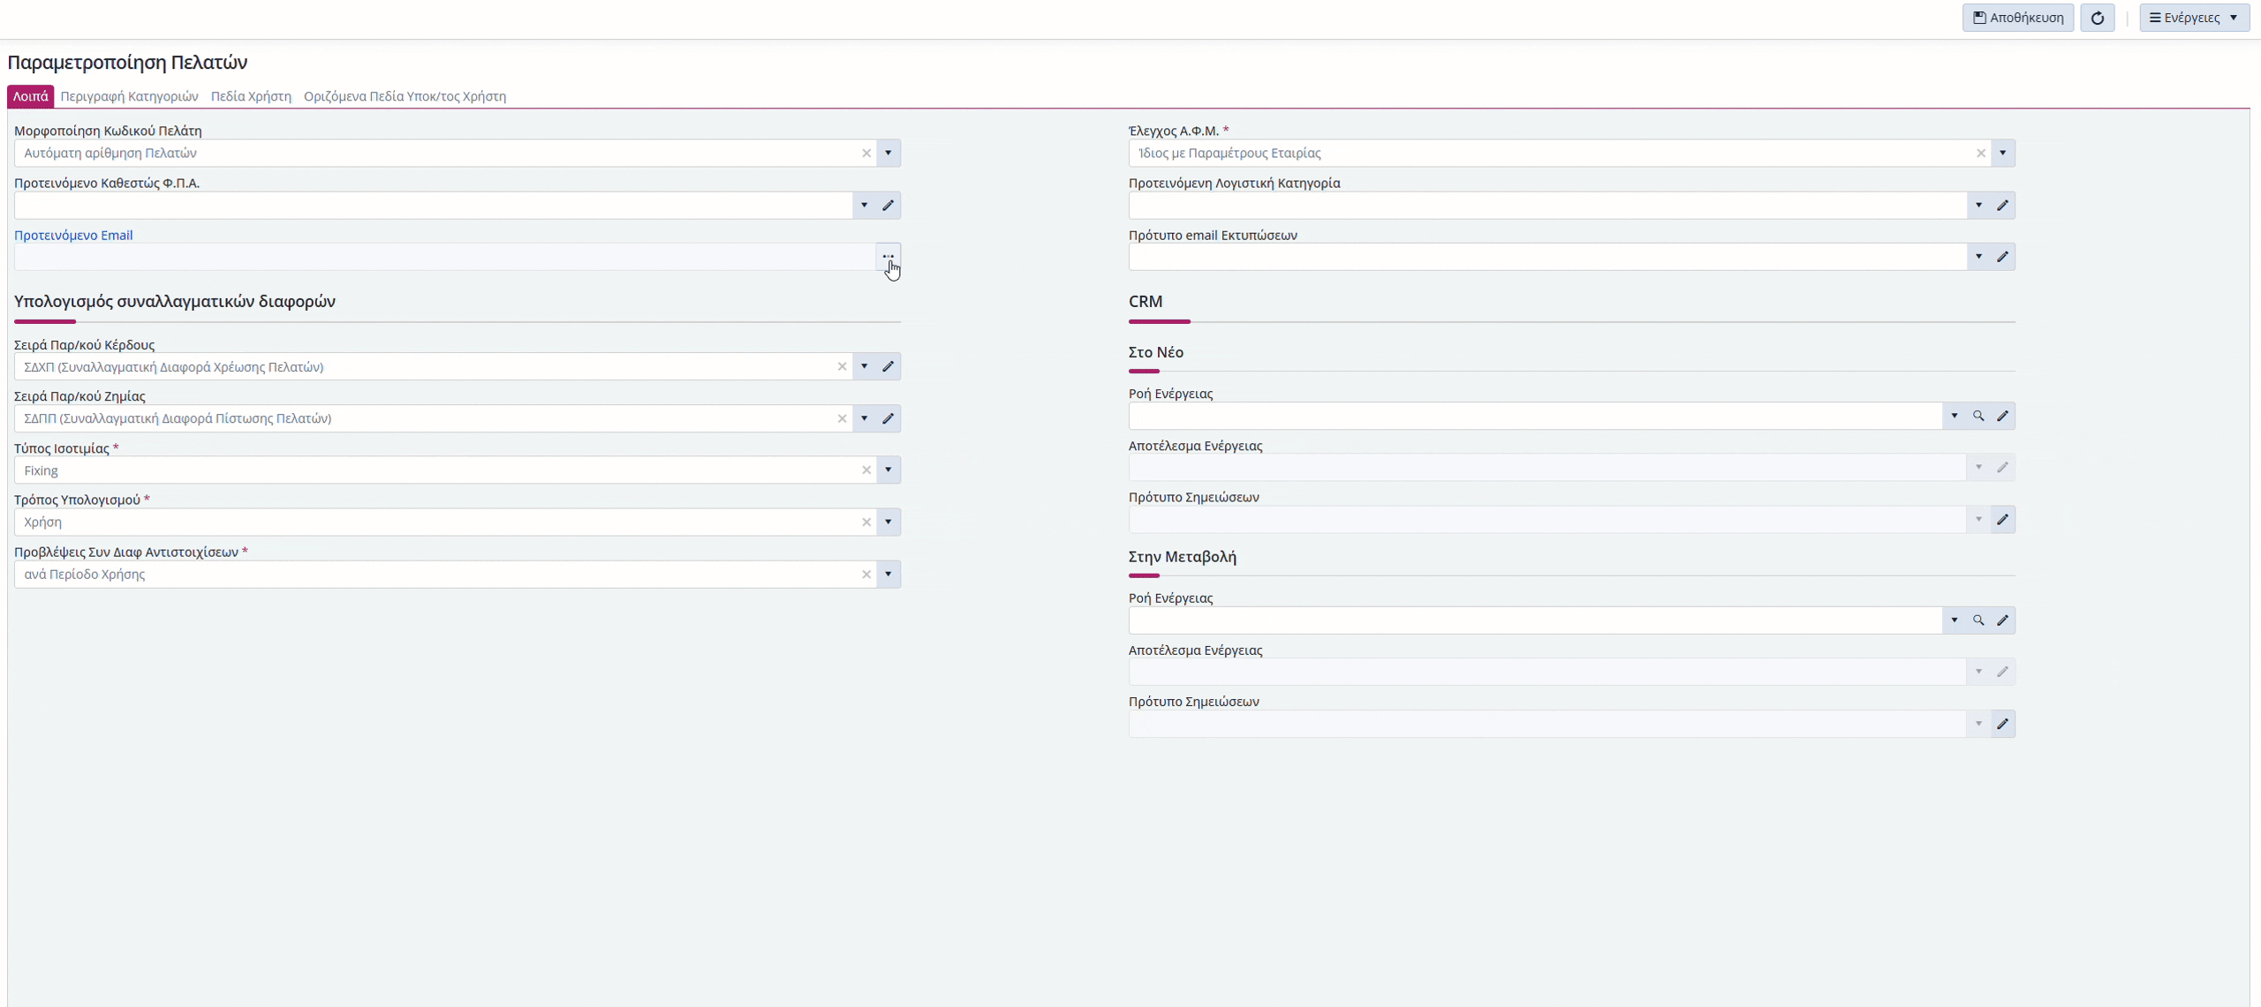Edit Ροή Ενέργειας under Στην Μεταβολή with the pencil icon
2261x1007 pixels.
point(2003,620)
